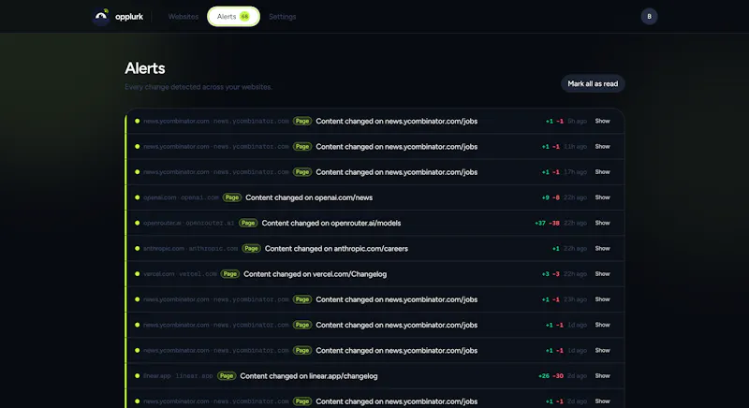Show the openai.com/news alert
This screenshot has height=408, width=749.
[602, 197]
